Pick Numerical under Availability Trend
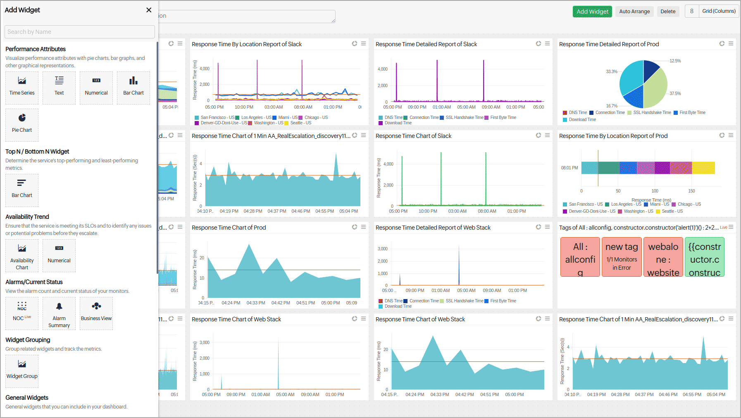741x418 pixels. [59, 256]
